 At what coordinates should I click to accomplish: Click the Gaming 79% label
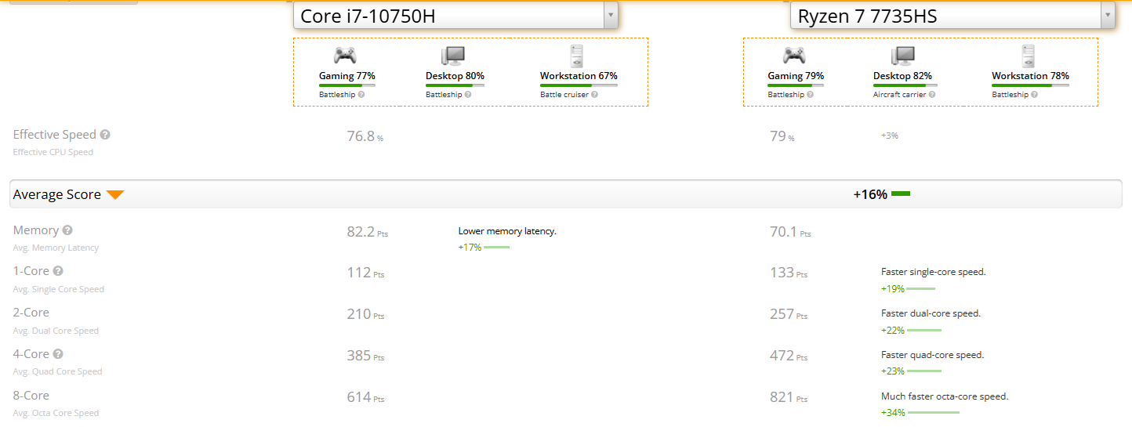(x=796, y=76)
